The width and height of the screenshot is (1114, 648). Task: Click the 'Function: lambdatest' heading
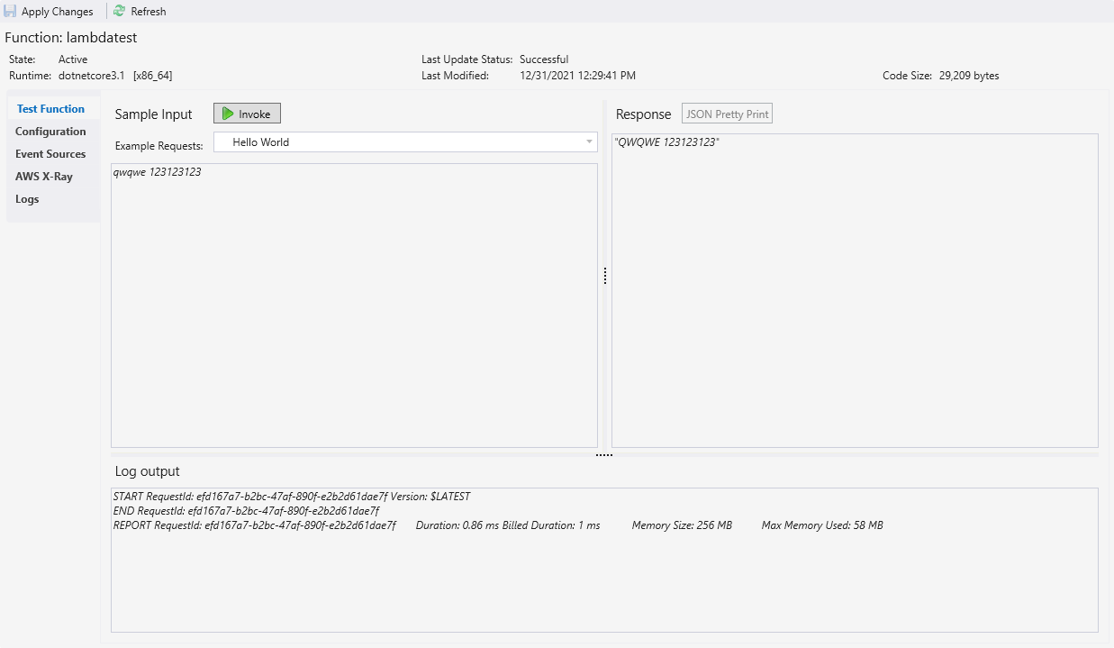point(71,38)
